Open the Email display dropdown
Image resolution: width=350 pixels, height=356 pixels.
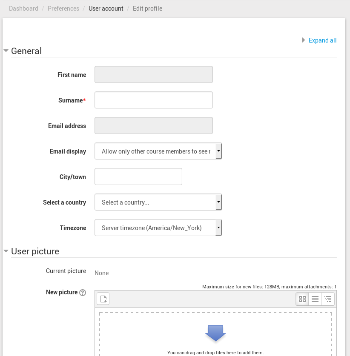pos(158,151)
